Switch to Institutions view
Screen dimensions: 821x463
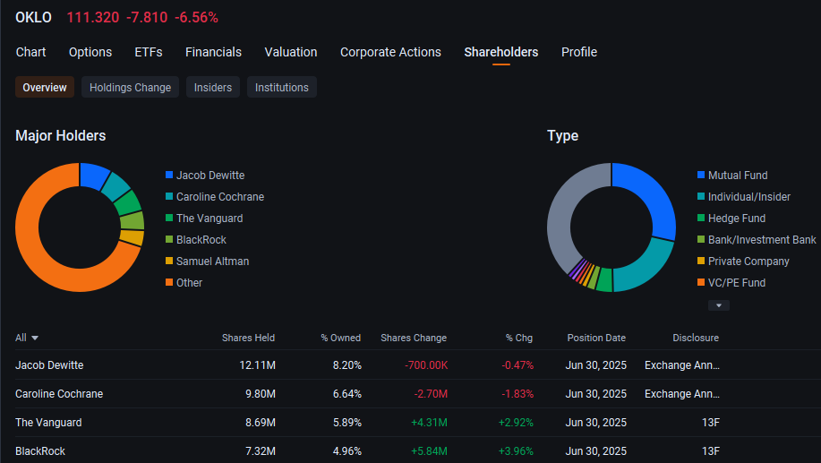pos(281,87)
